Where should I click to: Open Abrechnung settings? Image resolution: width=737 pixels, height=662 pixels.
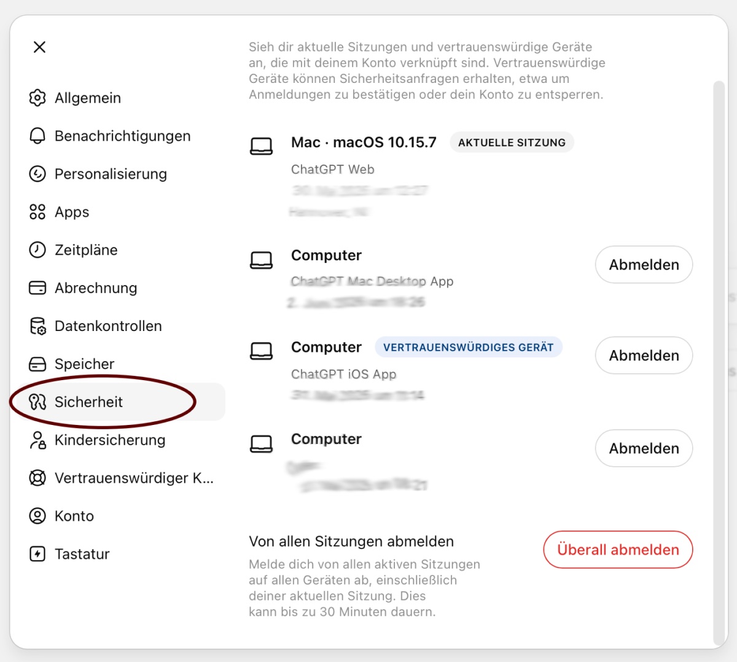[122, 288]
